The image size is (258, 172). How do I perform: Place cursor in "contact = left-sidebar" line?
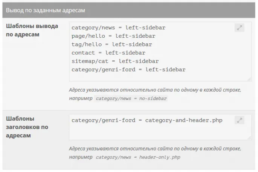[108, 53]
